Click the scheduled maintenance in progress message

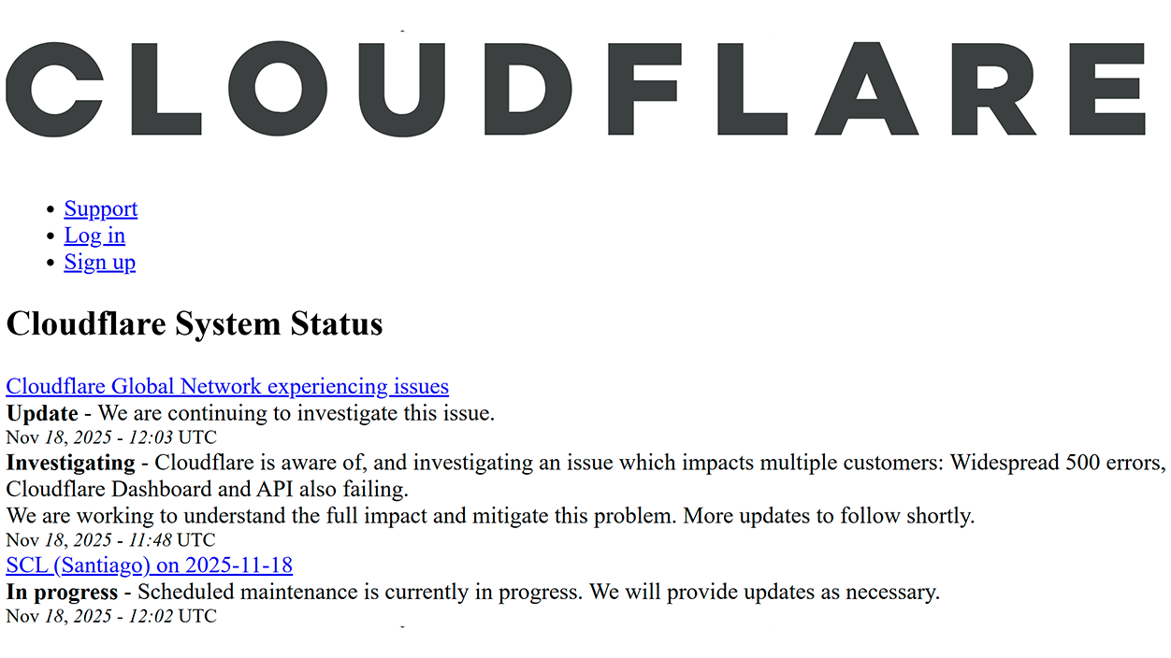click(538, 592)
